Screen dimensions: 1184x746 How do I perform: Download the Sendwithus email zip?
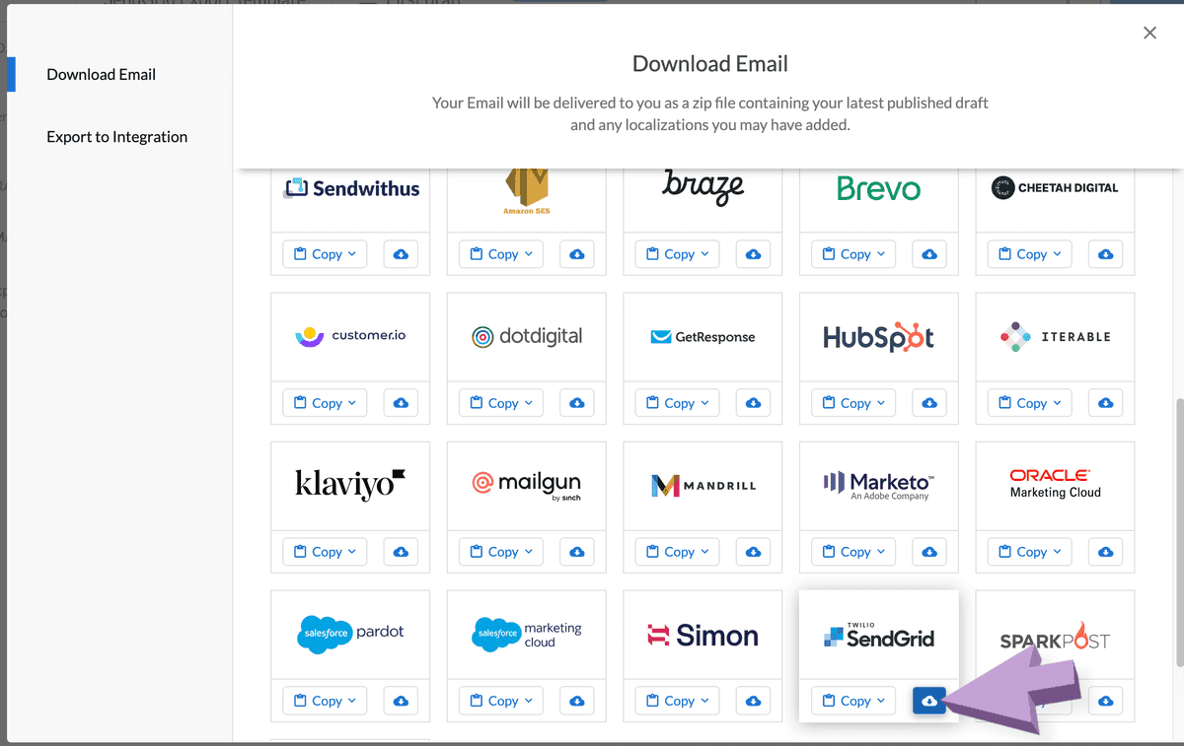[401, 254]
